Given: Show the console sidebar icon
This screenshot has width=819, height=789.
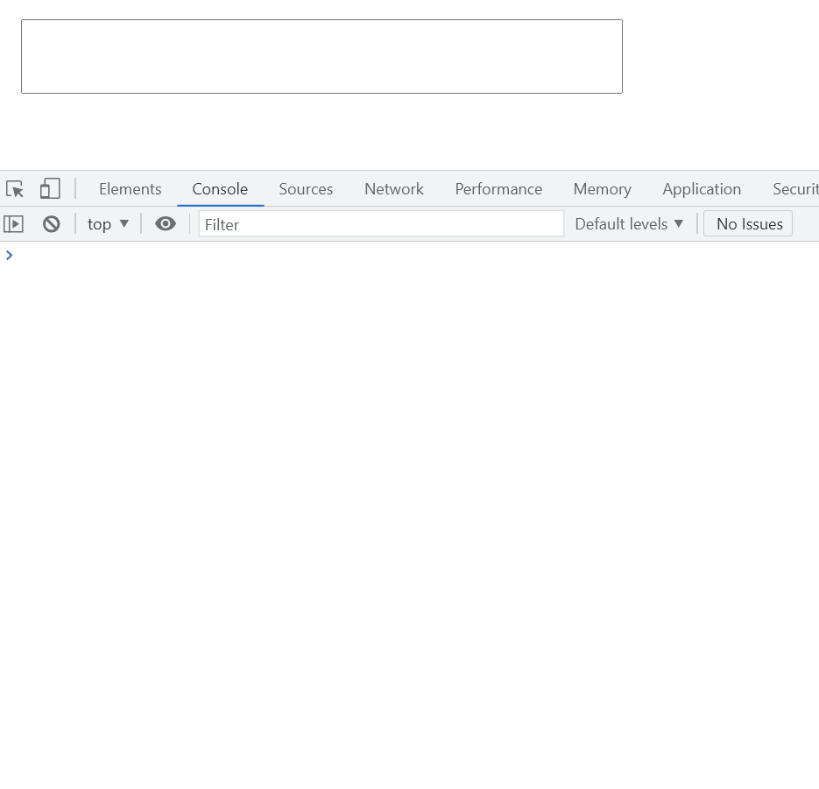Looking at the screenshot, I should [x=14, y=224].
